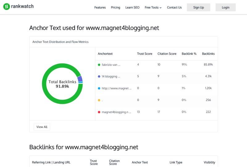247x167 pixels.
Task: Click the Anchor Text column header in backlinks table
Action: coord(140,162)
